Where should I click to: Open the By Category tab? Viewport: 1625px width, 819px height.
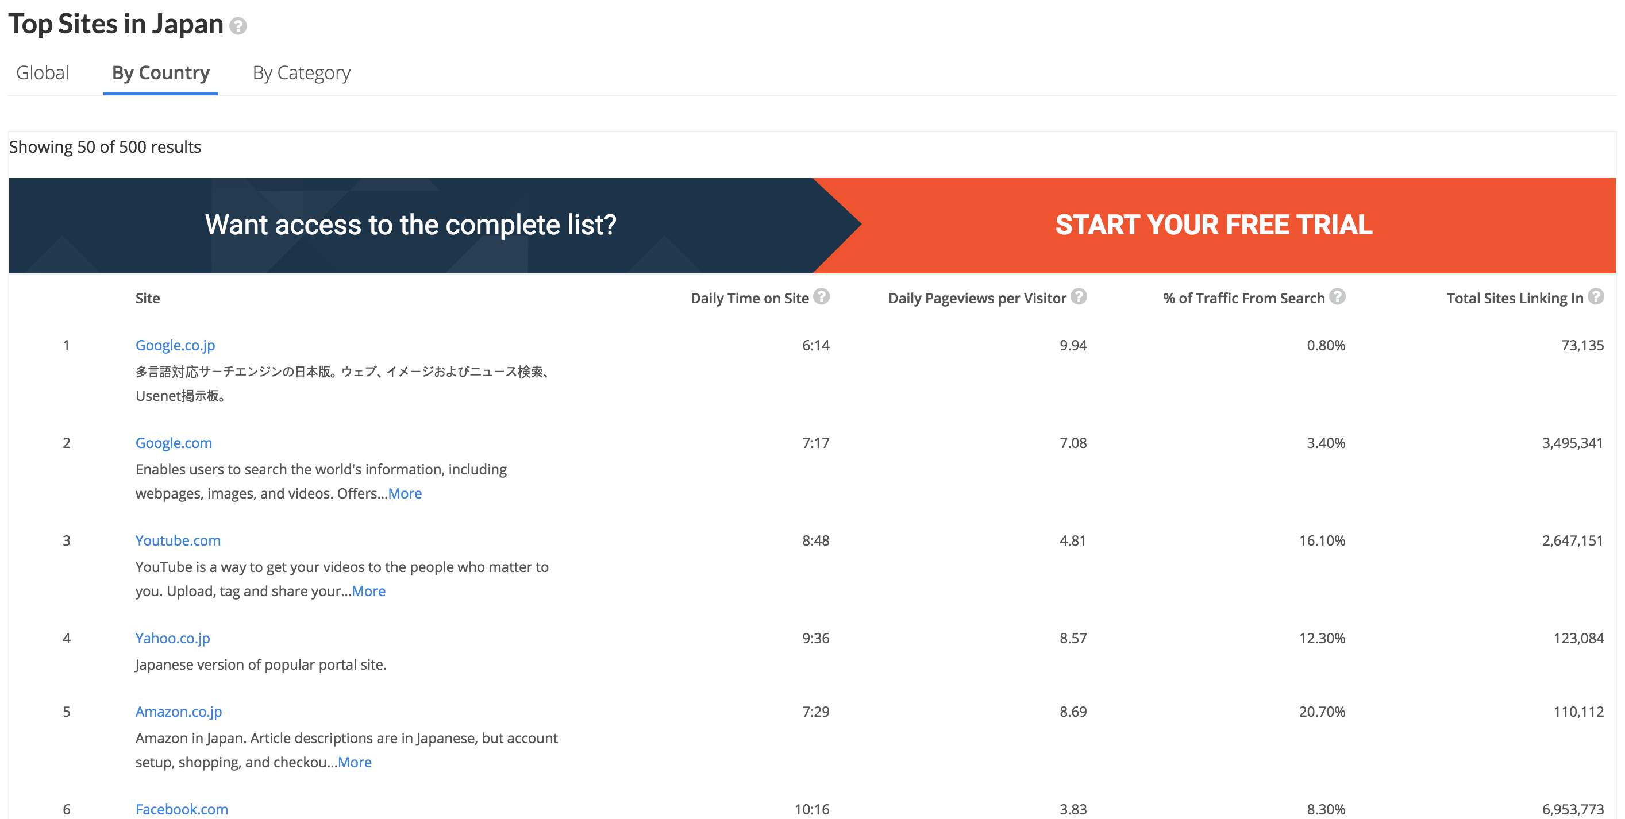302,73
